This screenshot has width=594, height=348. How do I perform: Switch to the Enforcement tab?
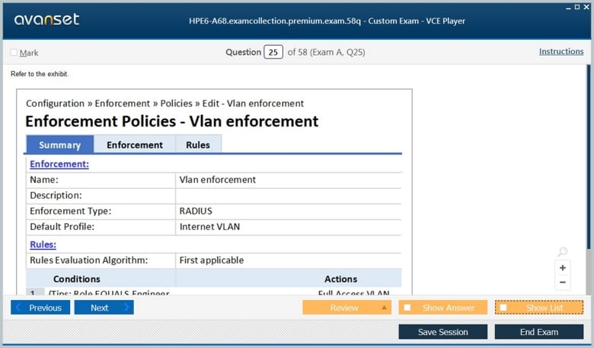coord(134,145)
